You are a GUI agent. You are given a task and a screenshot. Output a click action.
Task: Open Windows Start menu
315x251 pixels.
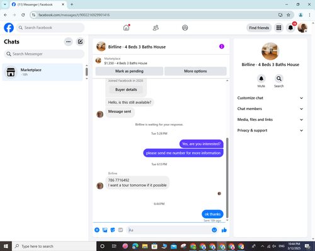click(x=6, y=246)
